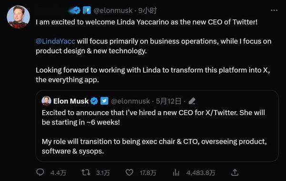
Task: Open the quoted tweet about new CEO
Action: [x=157, y=126]
